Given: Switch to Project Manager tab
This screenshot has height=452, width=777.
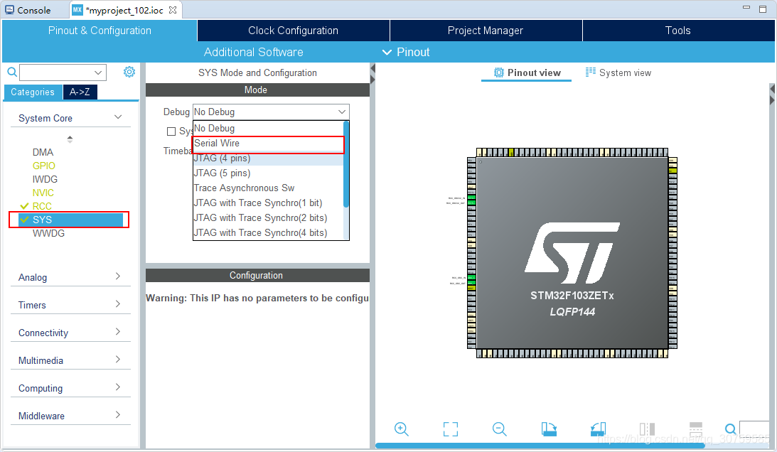Looking at the screenshot, I should pos(486,31).
